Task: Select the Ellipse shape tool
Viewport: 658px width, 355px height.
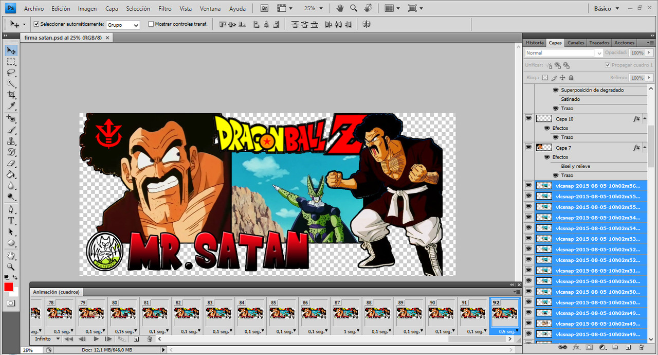Action: click(x=11, y=243)
